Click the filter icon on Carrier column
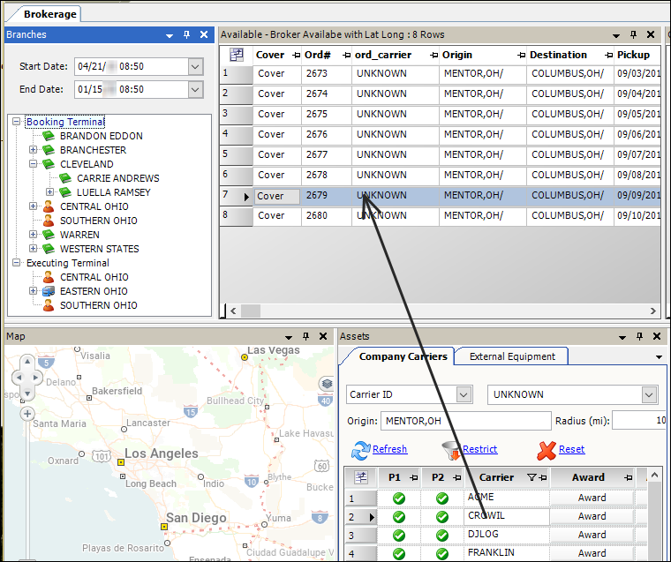The height and width of the screenshot is (562, 671). [531, 477]
